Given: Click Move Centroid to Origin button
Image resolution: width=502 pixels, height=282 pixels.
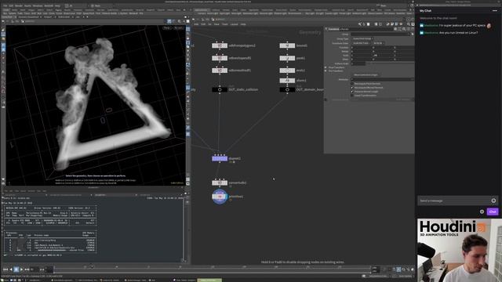Looking at the screenshot, I should [366, 75].
